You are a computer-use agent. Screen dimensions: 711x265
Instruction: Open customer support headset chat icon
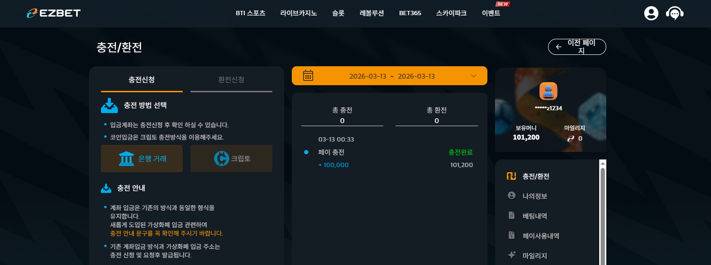coord(675,13)
